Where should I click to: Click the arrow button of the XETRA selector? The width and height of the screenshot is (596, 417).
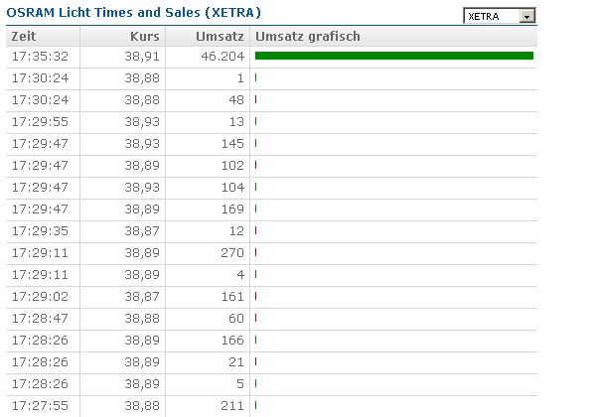[527, 16]
